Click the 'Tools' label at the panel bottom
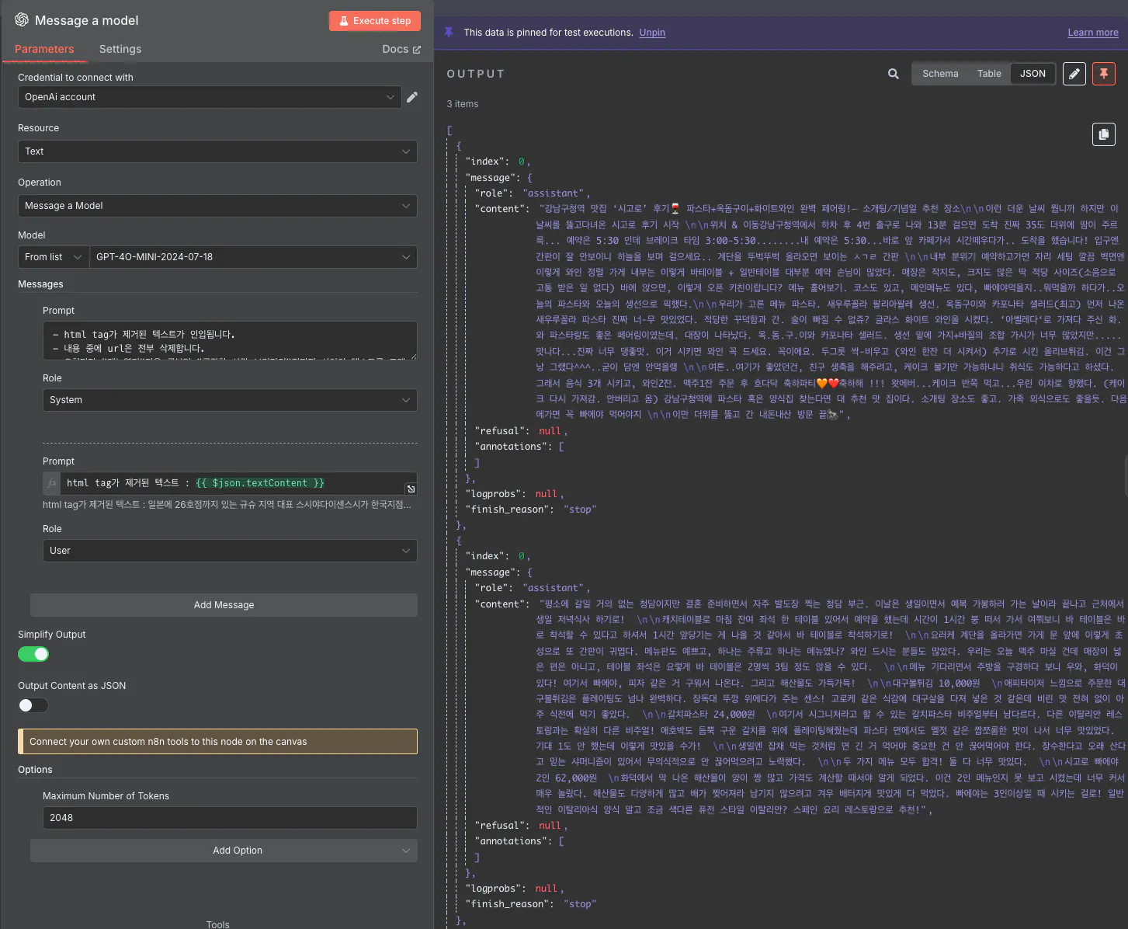The image size is (1128, 929). tap(218, 924)
